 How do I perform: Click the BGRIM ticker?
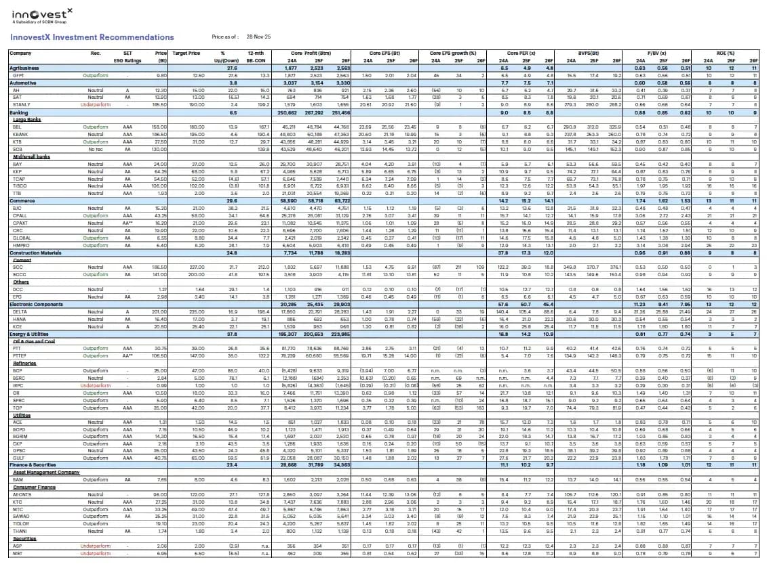(20, 437)
